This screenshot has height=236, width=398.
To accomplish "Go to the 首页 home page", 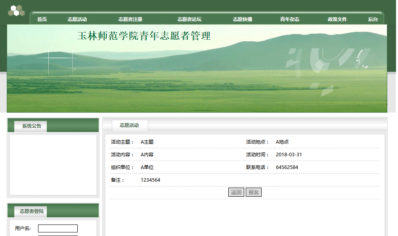I will click(x=42, y=19).
